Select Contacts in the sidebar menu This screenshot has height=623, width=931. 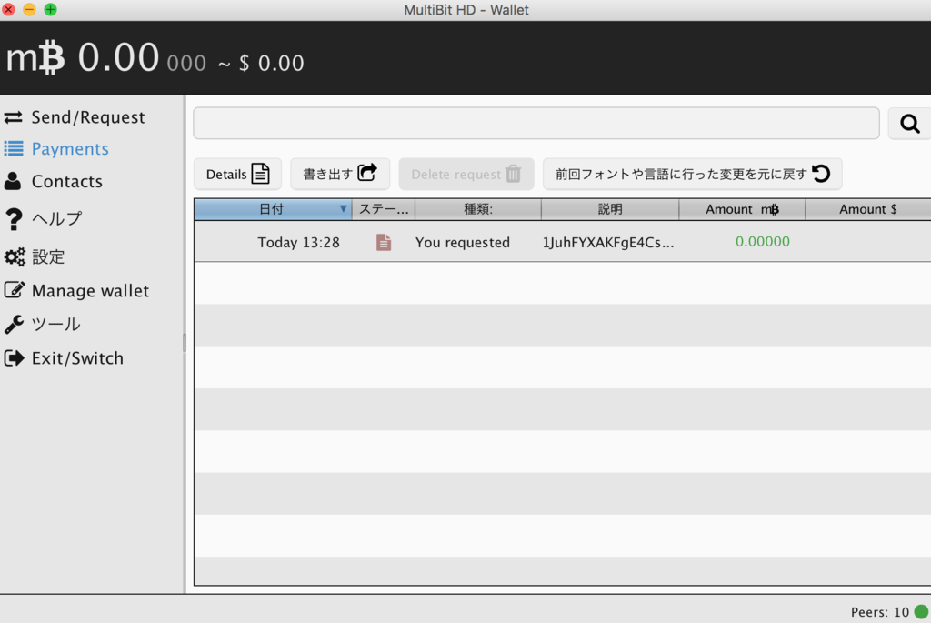pos(65,181)
